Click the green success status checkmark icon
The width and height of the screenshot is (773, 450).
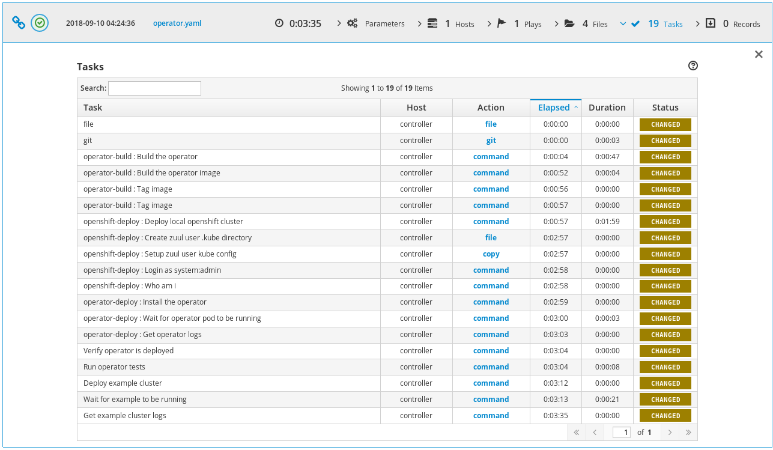tap(40, 23)
